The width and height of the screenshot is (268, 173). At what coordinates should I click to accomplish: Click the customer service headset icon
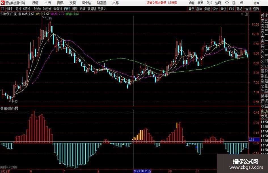tap(227, 3)
